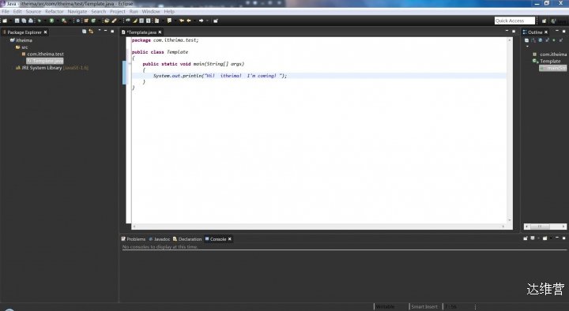Screen dimensions: 569x311
Task: Select Template.java in Package Explorer
Action: click(45, 61)
